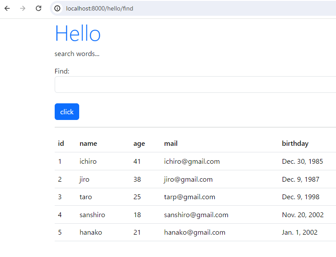The image size is (336, 257).
Task: Click the Hello page heading
Action: [77, 33]
